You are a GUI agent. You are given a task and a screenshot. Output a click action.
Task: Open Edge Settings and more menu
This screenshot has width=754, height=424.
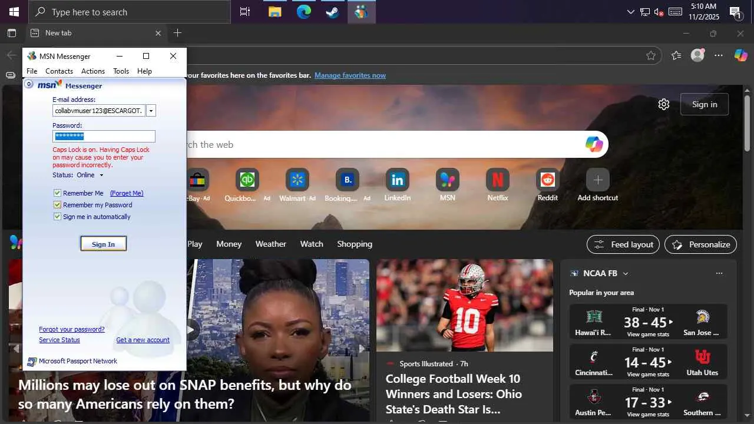click(x=719, y=55)
